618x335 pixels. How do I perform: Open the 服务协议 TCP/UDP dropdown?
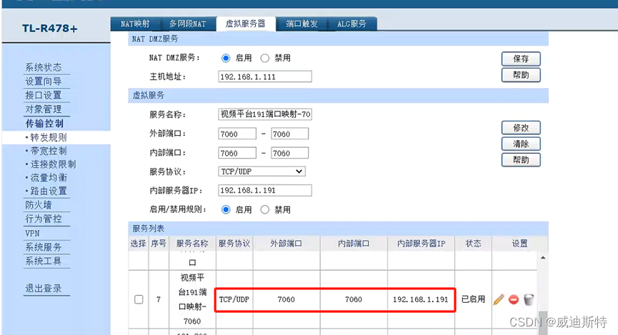(261, 171)
